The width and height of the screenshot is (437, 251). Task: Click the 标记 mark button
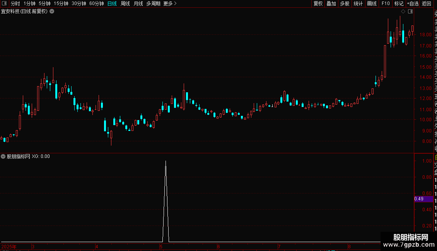click(x=399, y=3)
